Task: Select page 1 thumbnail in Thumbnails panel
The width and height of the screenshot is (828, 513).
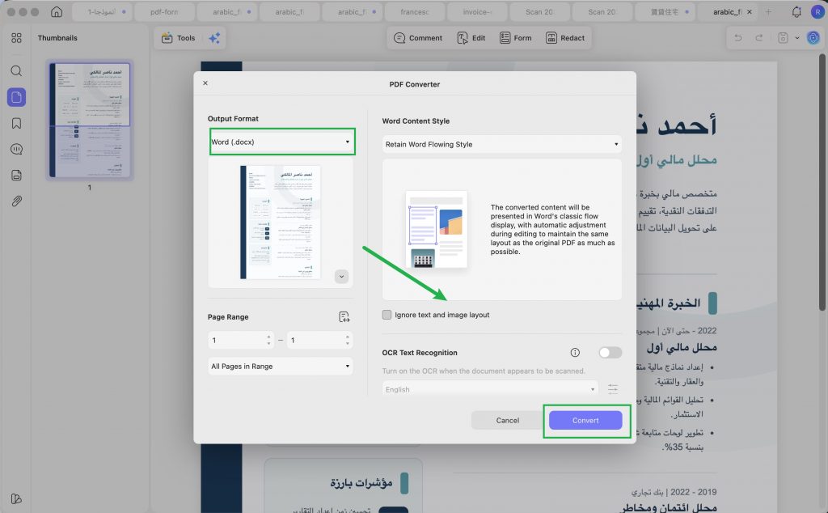Action: click(x=89, y=120)
